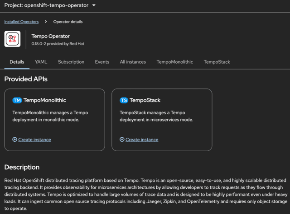Image resolution: width=290 pixels, height=214 pixels.
Task: Create a TempoMonolithic instance
Action: click(x=34, y=140)
